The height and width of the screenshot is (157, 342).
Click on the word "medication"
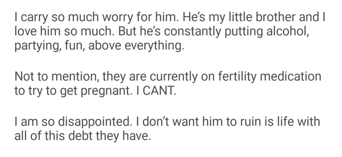click(294, 77)
